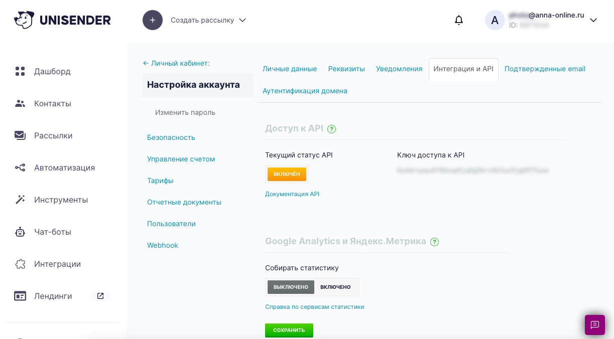Click the plus icon for creating a campaign
Screen dimensions: 614x339
point(153,20)
